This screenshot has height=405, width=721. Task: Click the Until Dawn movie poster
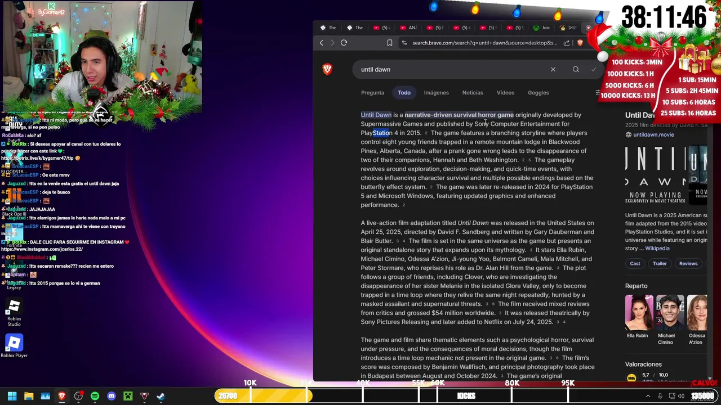[655, 175]
